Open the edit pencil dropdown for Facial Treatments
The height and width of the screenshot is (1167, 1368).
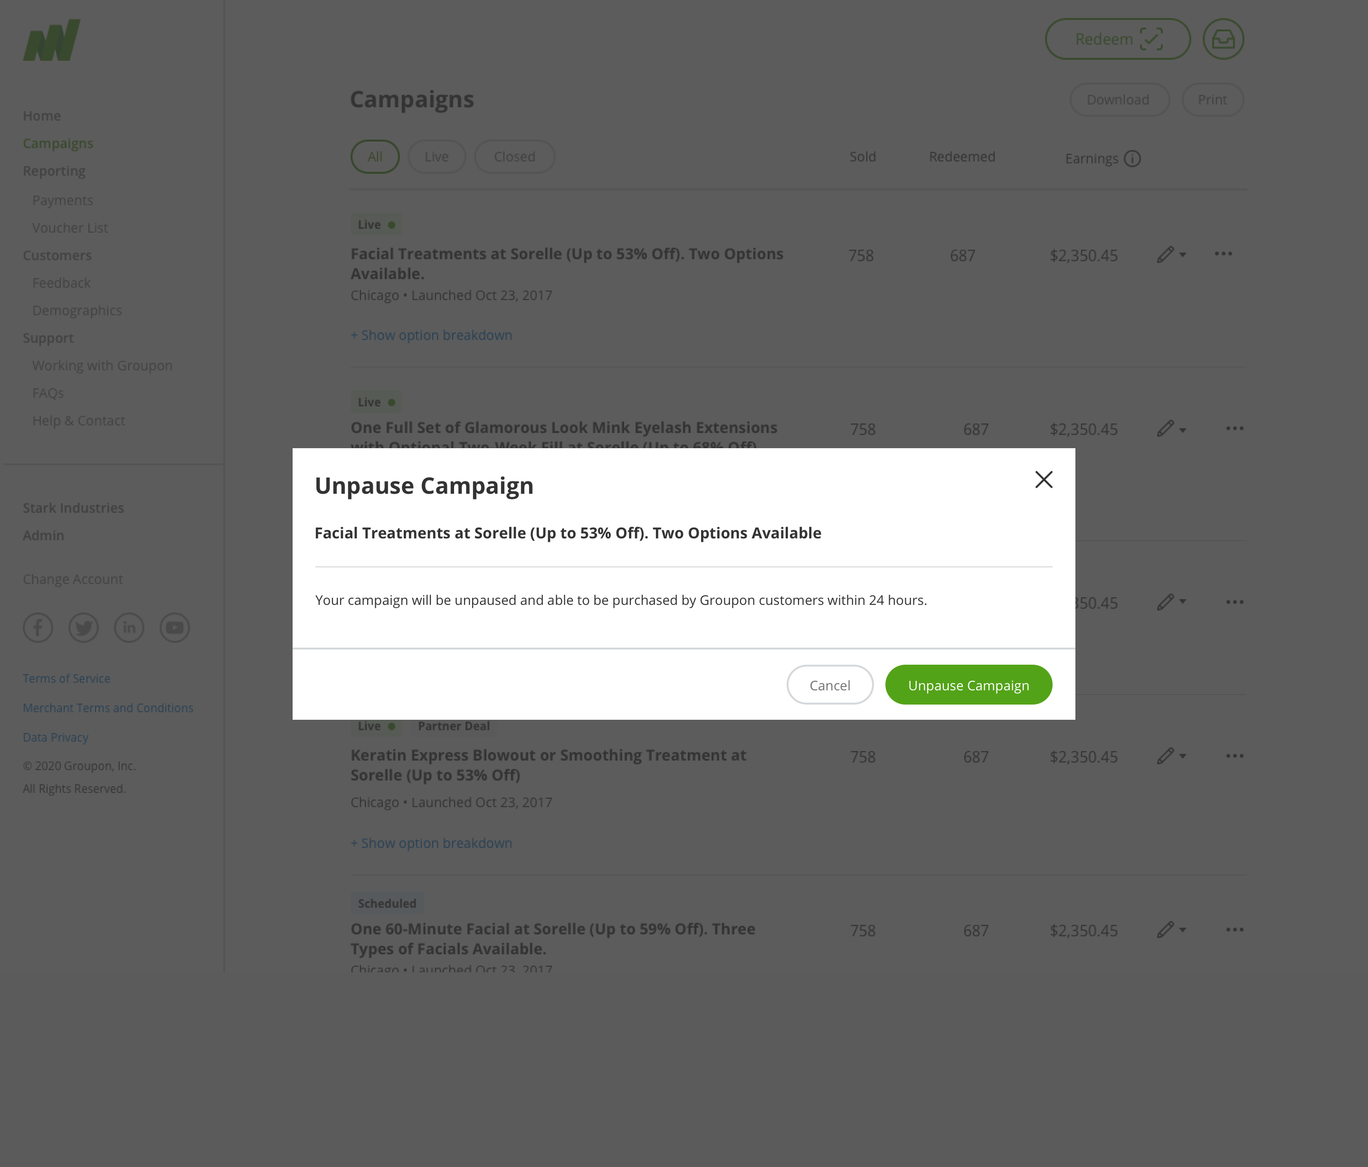[x=1170, y=255]
